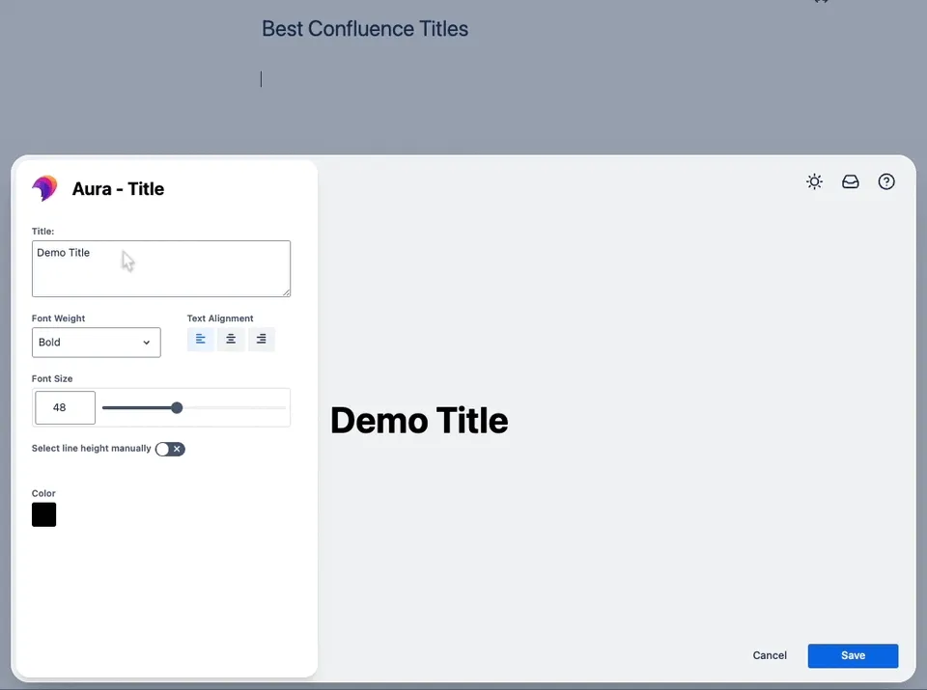Open the inbox tray icon
Image resolution: width=927 pixels, height=690 pixels.
coord(850,181)
